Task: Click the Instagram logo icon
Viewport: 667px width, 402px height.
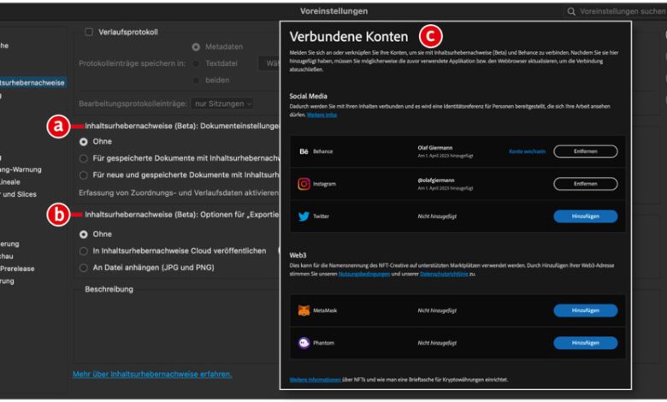Action: coord(304,184)
